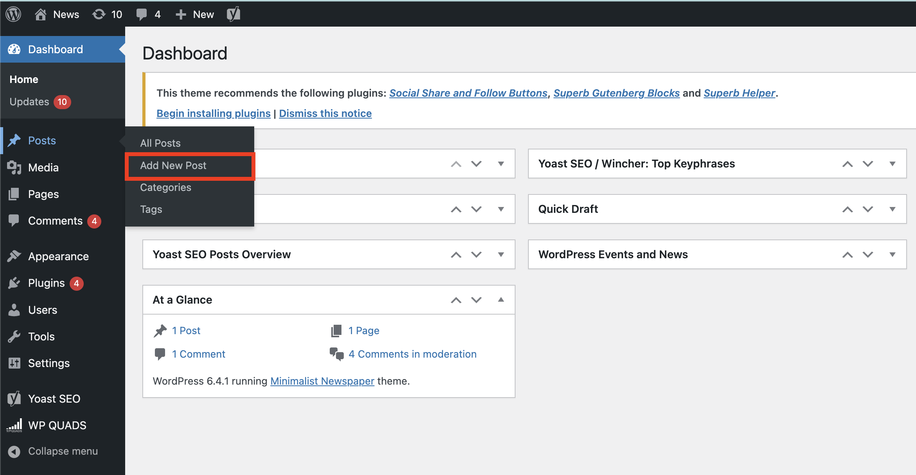Screen dimensions: 916x475
Task: Expand the Quick Draft panel toggle
Action: pos(893,209)
